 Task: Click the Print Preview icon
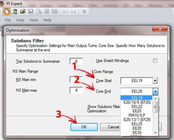coord(39,12)
